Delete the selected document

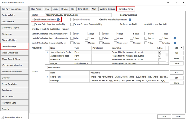coord(176,63)
